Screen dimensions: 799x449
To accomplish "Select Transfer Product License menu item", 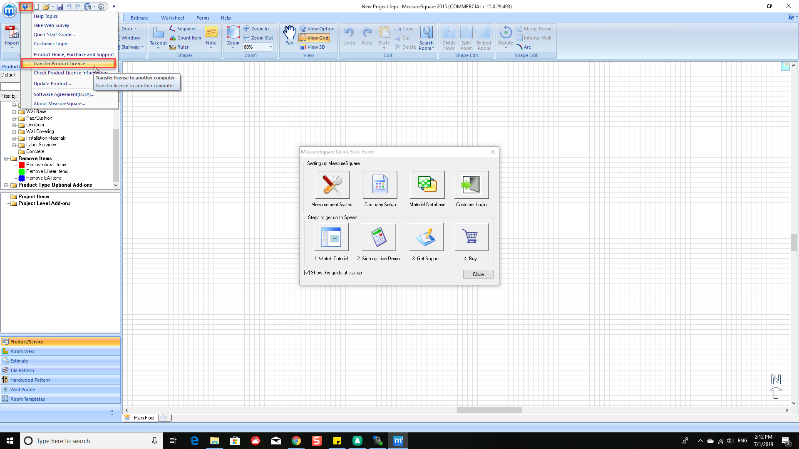I will 59,64.
